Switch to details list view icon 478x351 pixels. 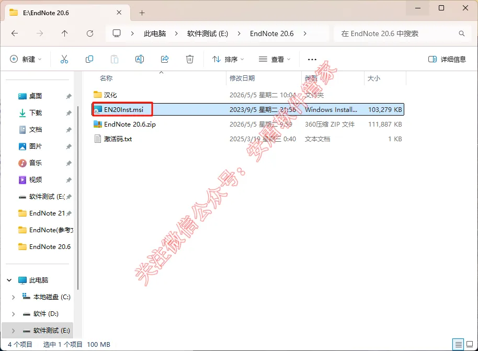coord(458,345)
